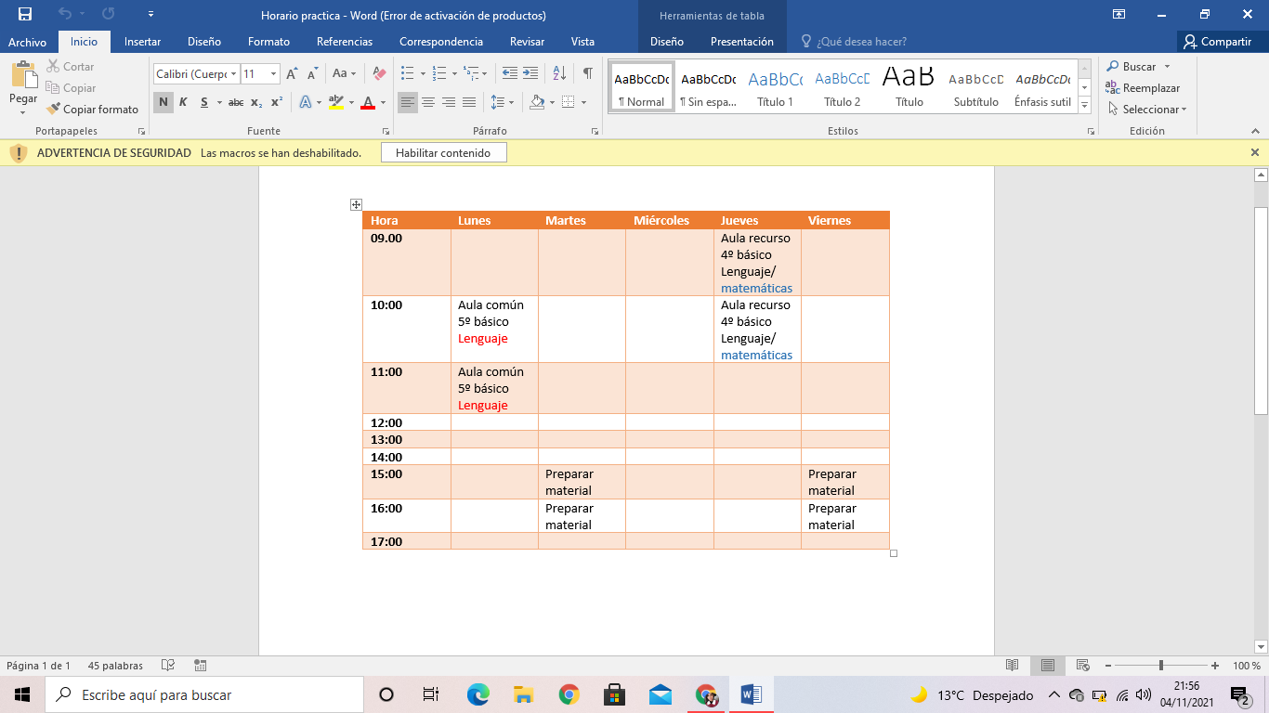Center the paragraph text
Image resolution: width=1269 pixels, height=713 pixels.
pyautogui.click(x=428, y=102)
